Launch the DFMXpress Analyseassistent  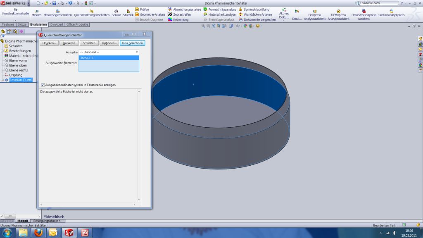[x=338, y=14]
